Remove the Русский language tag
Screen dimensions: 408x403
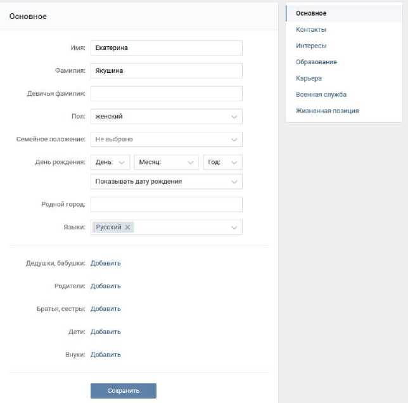[127, 227]
